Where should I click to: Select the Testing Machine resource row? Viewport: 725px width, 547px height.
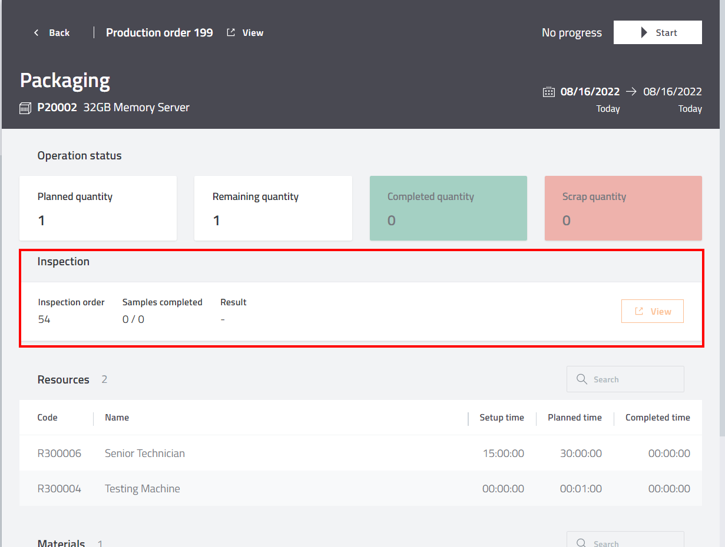click(x=143, y=489)
